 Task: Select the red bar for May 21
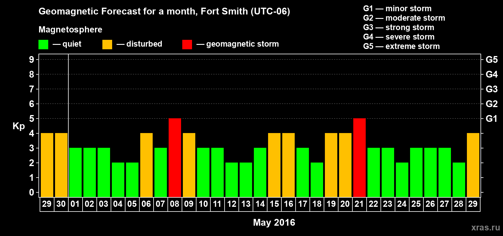pos(359,158)
